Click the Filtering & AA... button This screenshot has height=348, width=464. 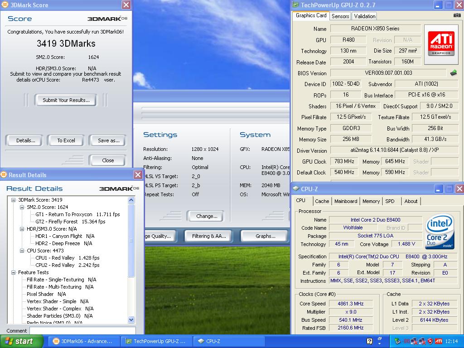pyautogui.click(x=209, y=236)
